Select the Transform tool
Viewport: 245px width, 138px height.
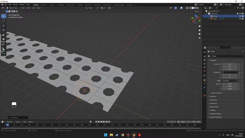[x=3, y=39]
